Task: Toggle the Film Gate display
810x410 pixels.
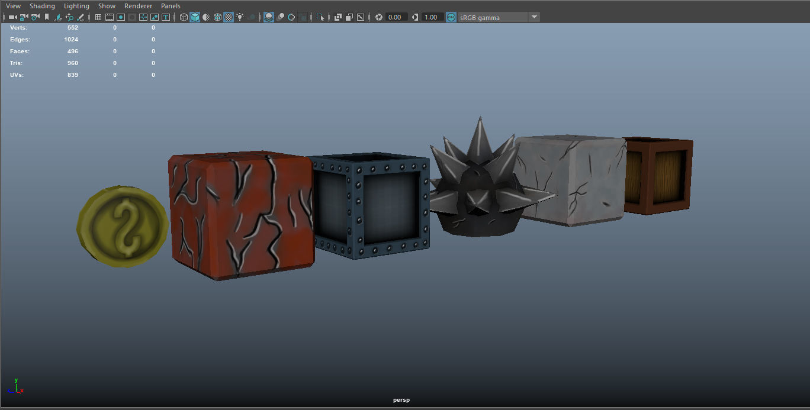Action: pyautogui.click(x=110, y=17)
